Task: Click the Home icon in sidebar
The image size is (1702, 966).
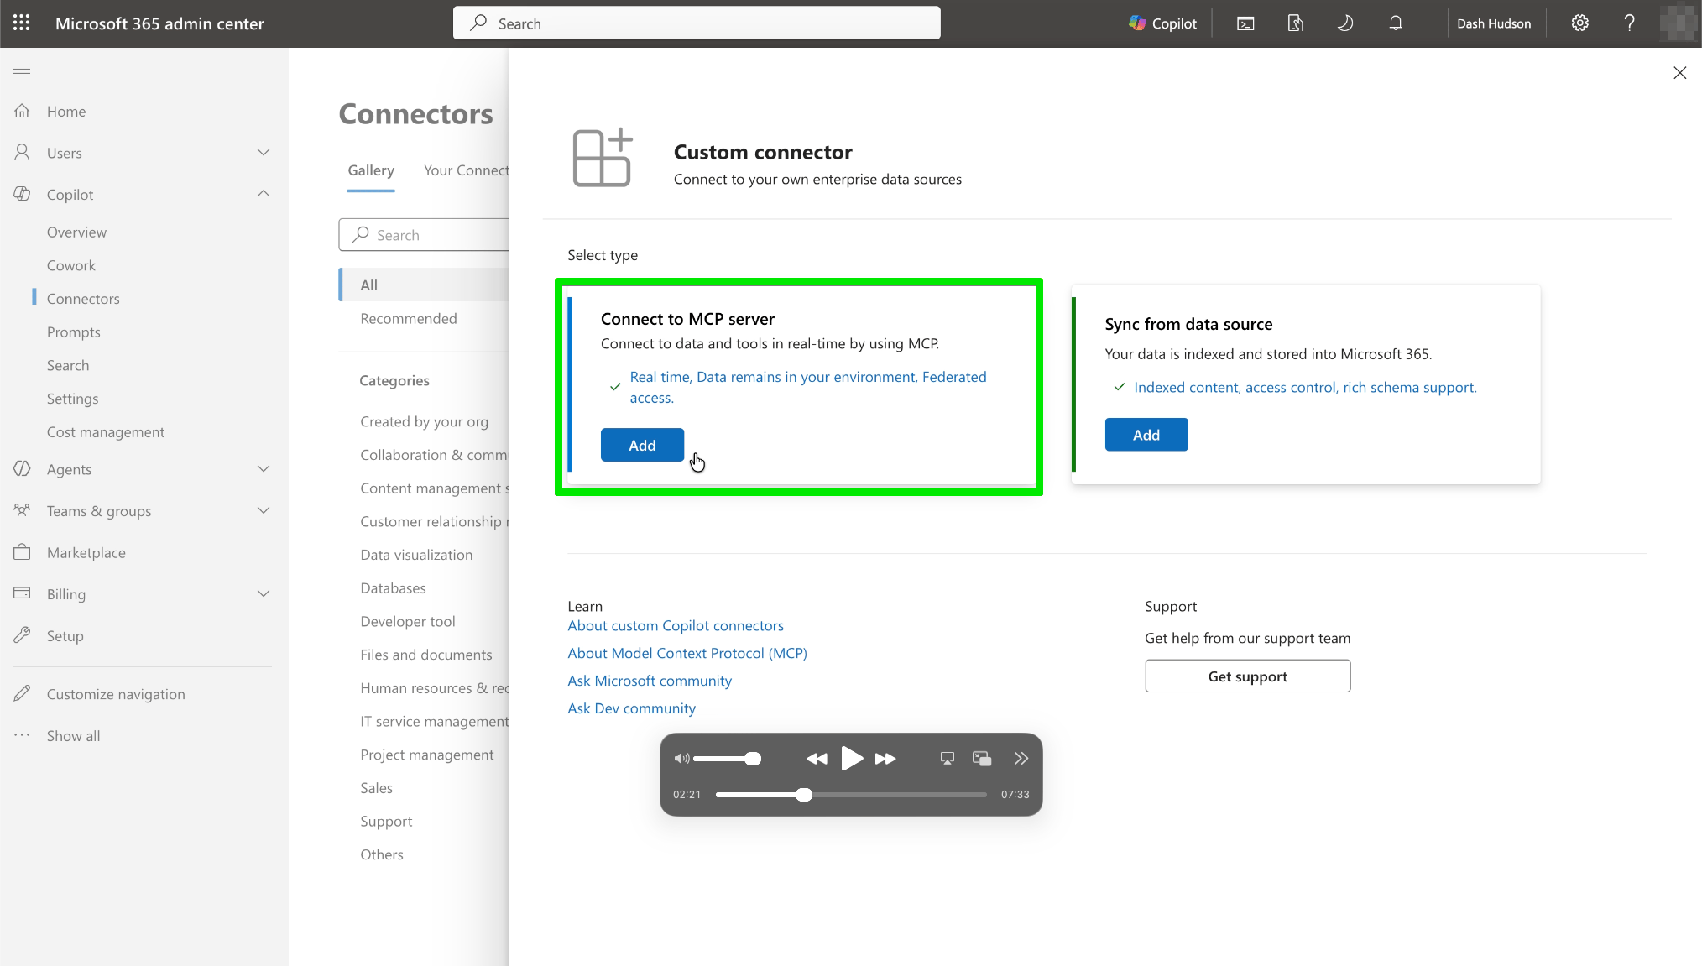Action: click(22, 111)
